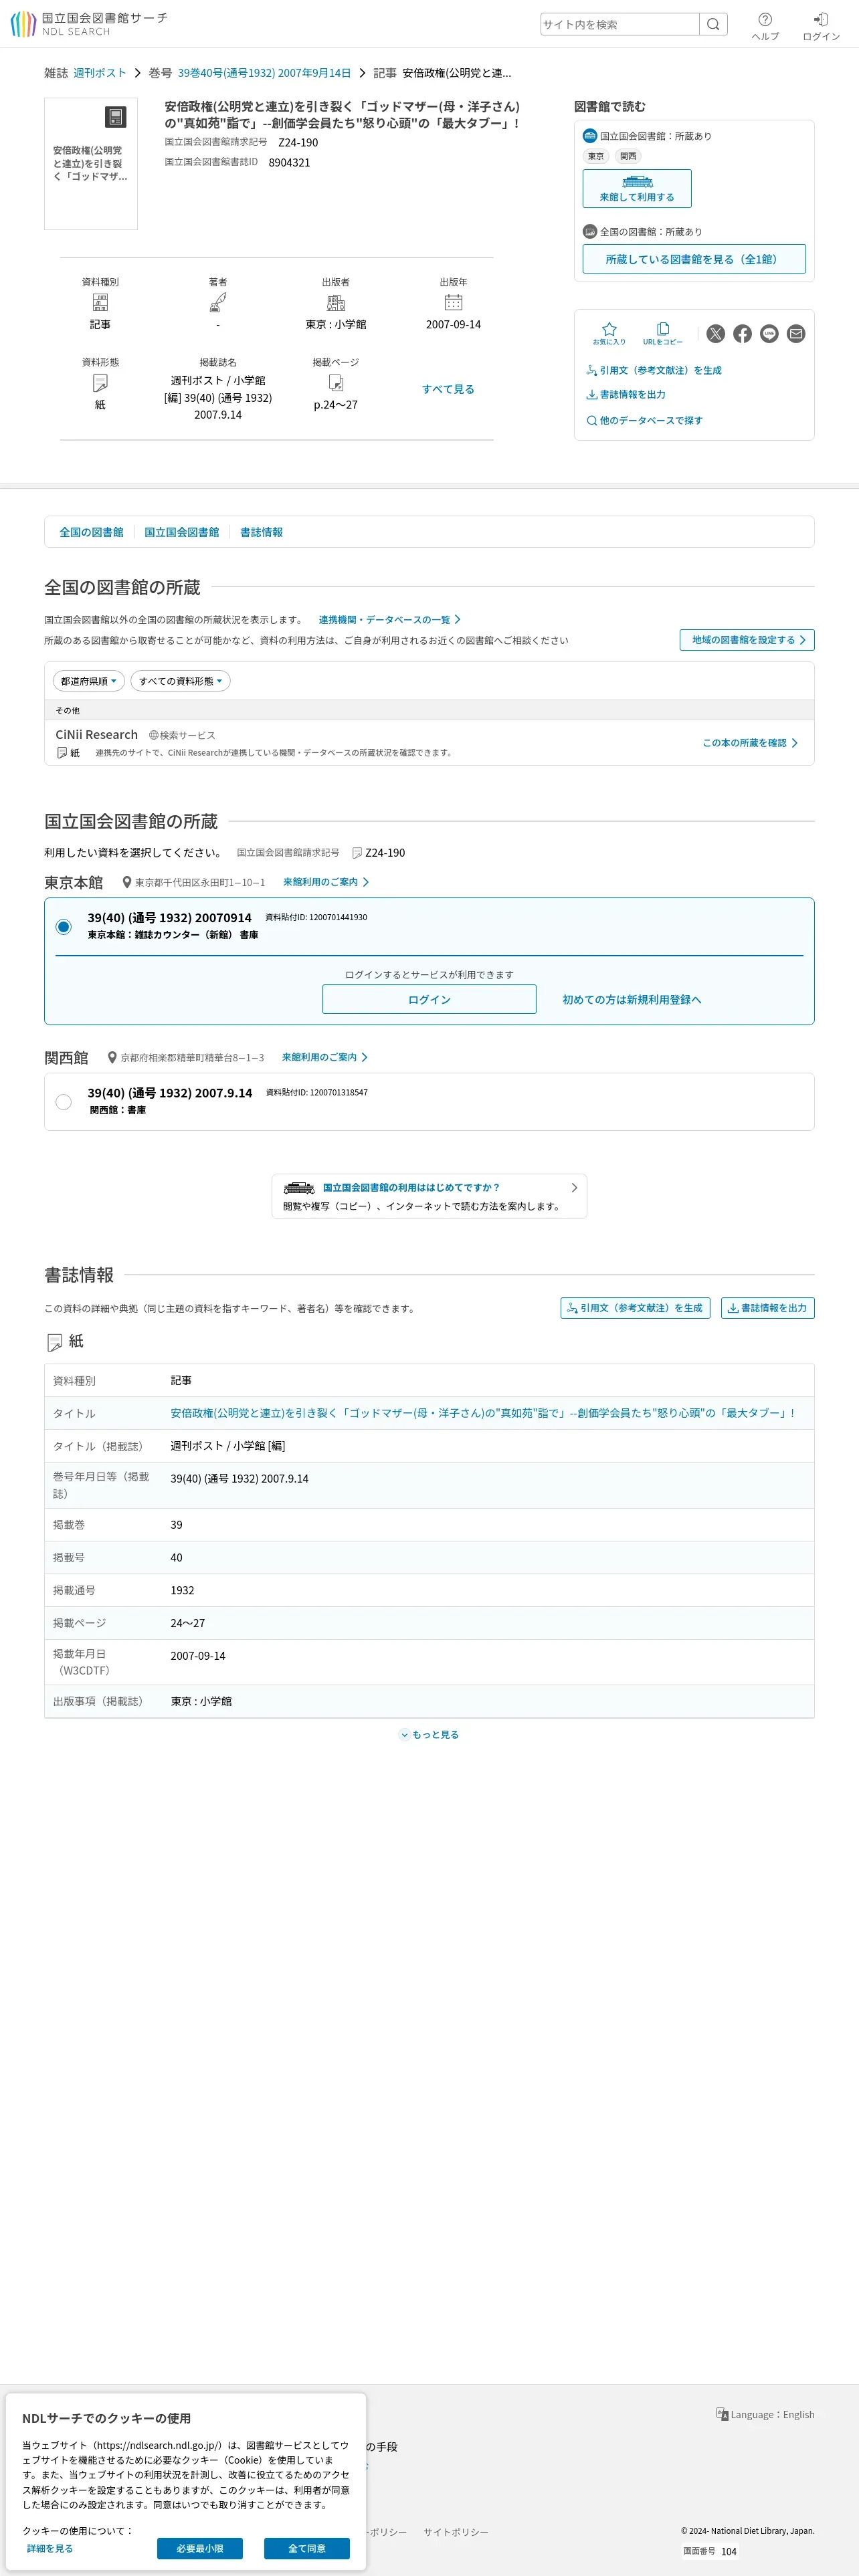Jump to 全国の図書館 tab
859x2576 pixels.
click(x=91, y=532)
